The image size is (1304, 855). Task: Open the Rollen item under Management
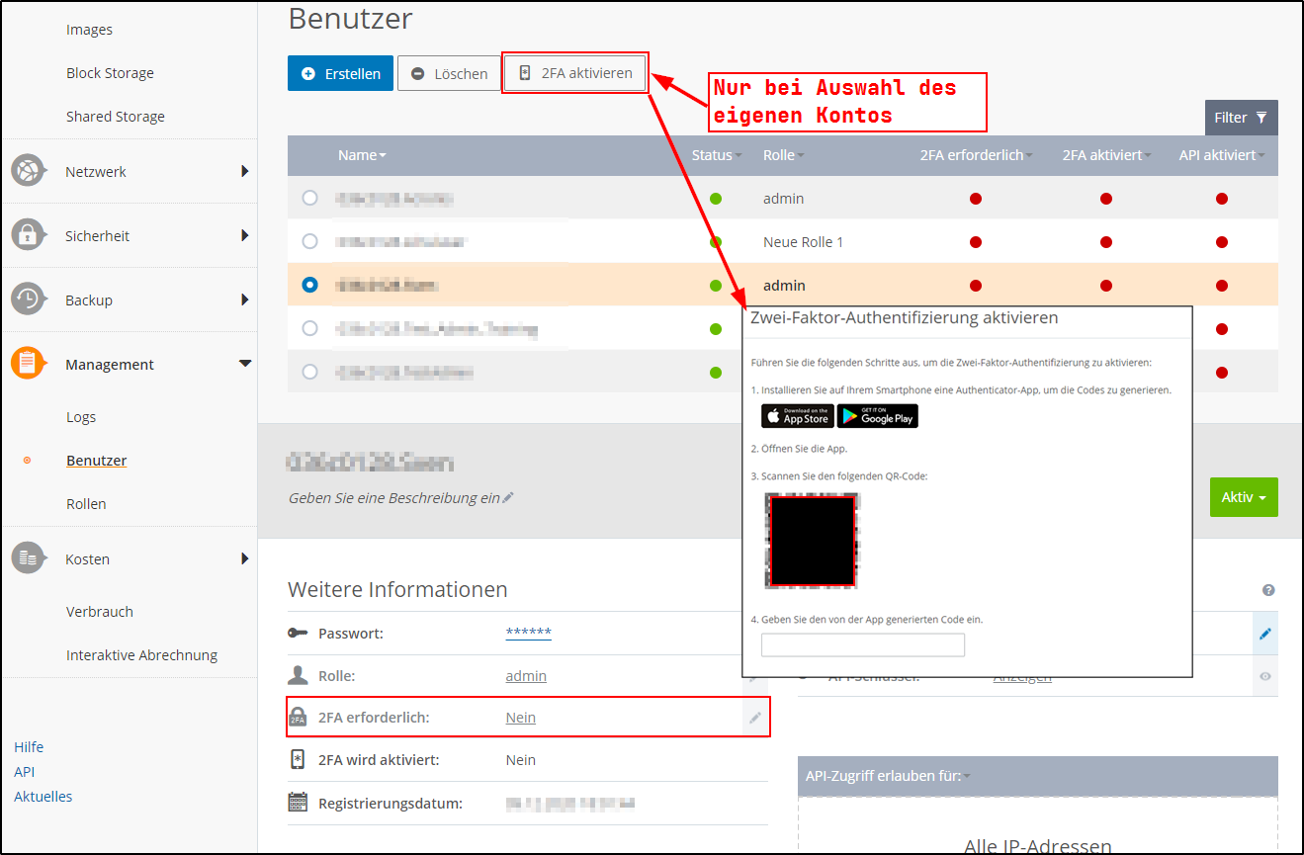85,503
